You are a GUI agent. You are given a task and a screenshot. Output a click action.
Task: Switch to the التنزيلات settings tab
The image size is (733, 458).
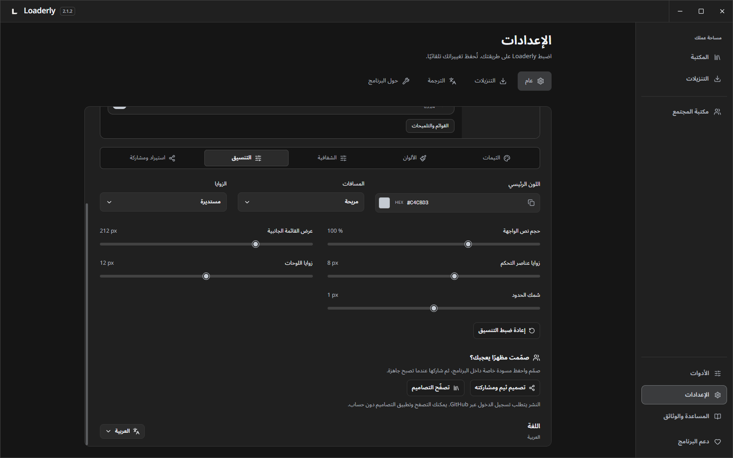pyautogui.click(x=490, y=81)
